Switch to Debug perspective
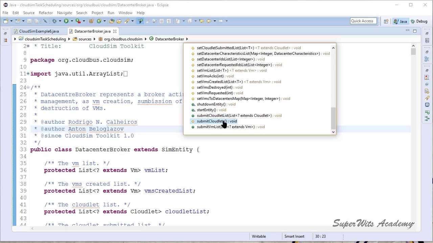This screenshot has height=243, width=433. point(419,21)
